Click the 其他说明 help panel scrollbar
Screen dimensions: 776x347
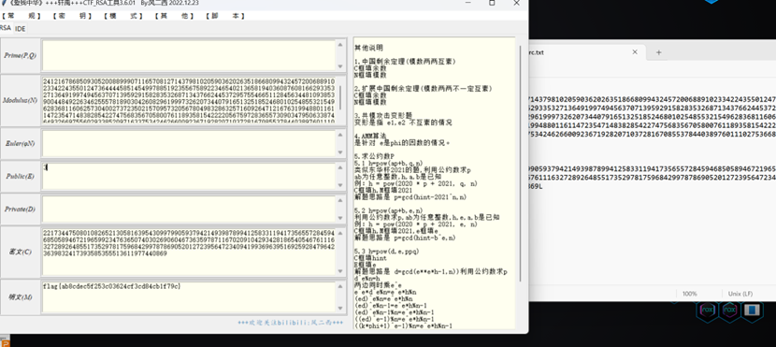pyautogui.click(x=520, y=164)
